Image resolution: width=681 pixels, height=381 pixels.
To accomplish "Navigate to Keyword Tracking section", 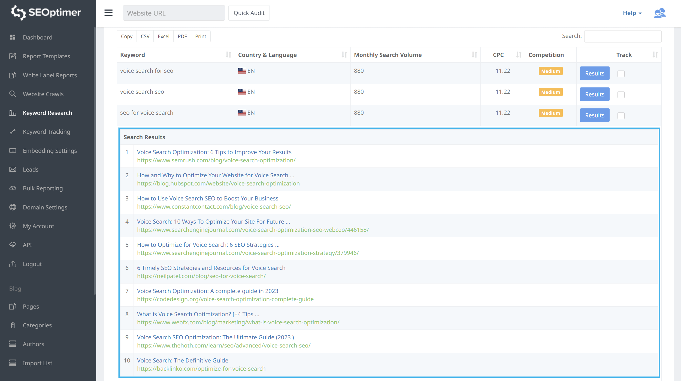I will 46,131.
